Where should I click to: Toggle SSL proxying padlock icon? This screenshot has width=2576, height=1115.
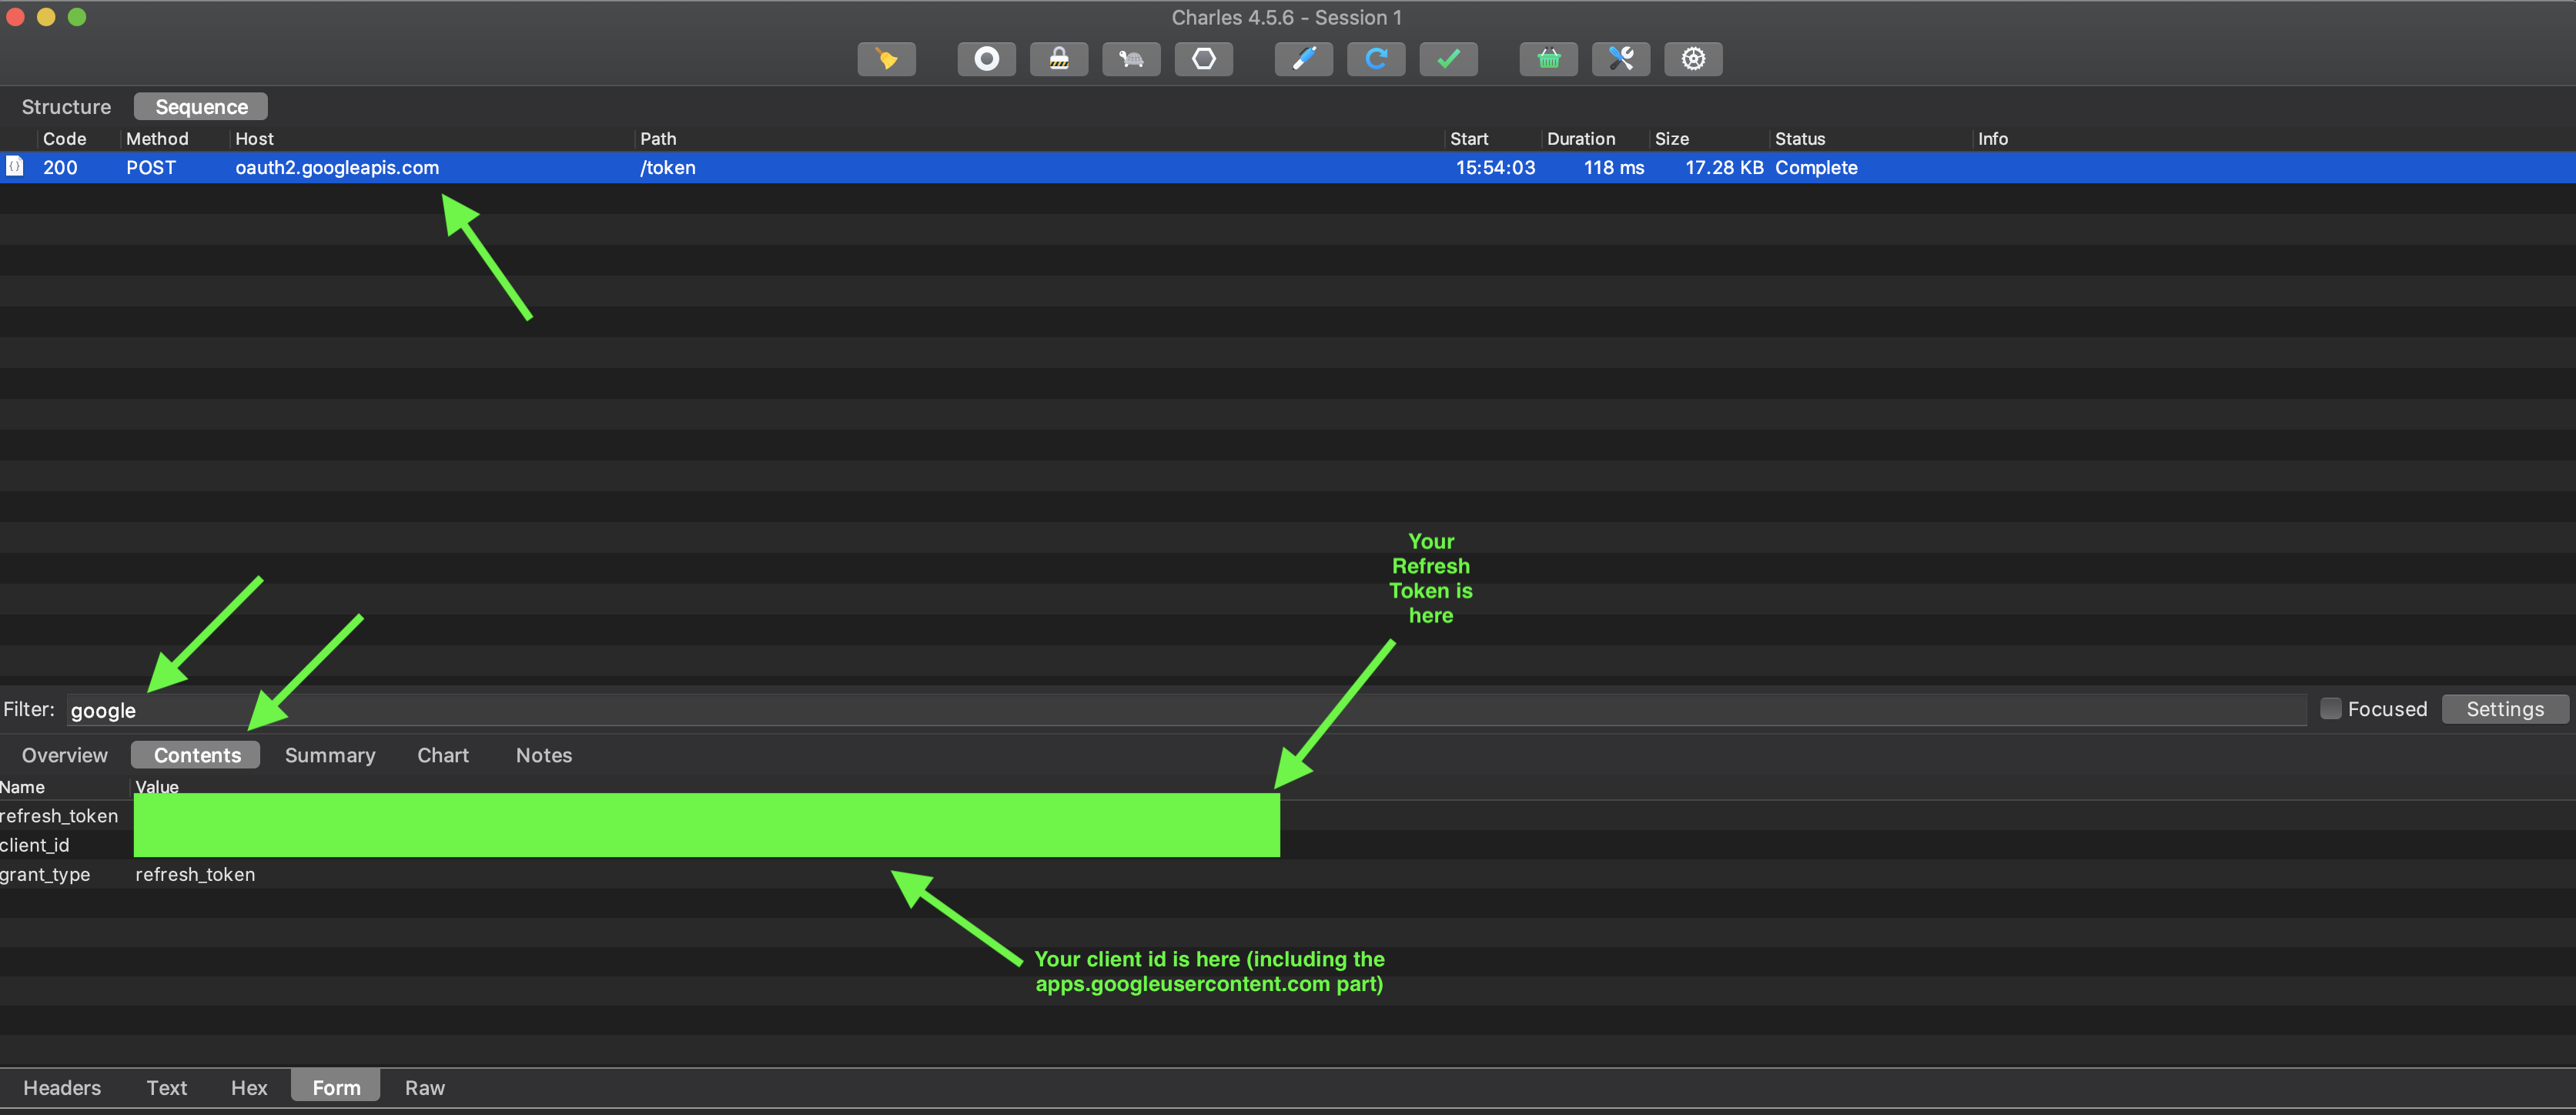click(x=1058, y=59)
